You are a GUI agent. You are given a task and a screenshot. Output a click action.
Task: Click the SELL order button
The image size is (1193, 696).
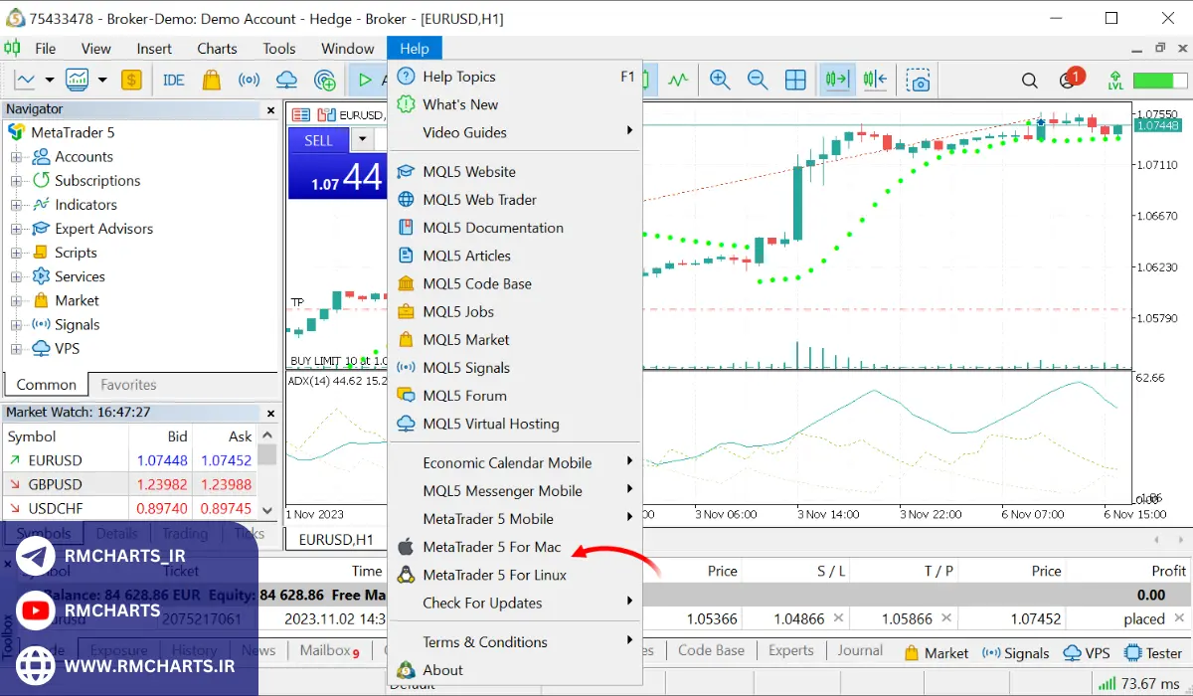(318, 140)
